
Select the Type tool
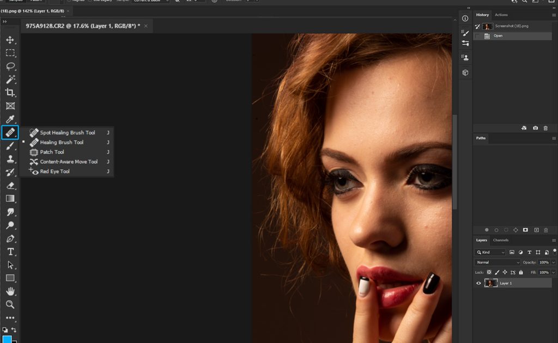10,252
